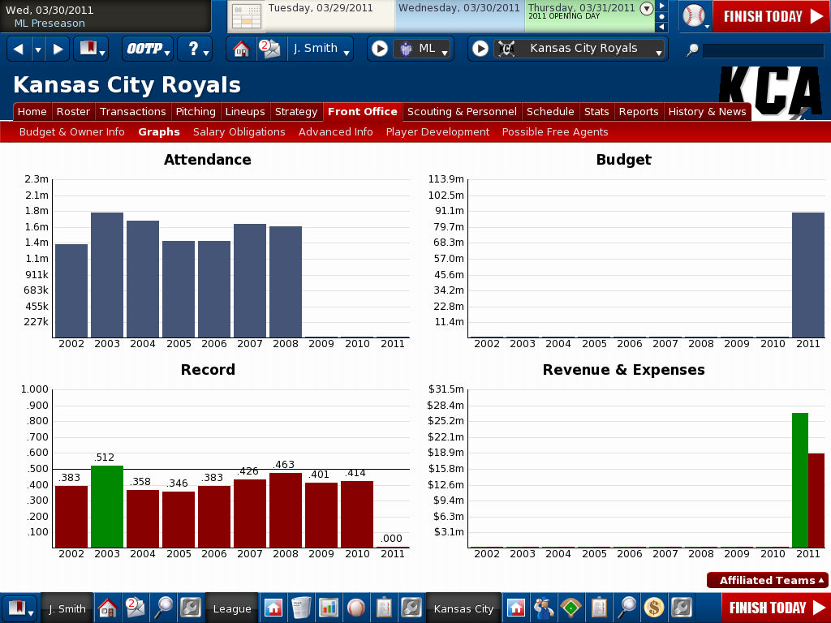Open Salary Obligations subpage

(239, 132)
